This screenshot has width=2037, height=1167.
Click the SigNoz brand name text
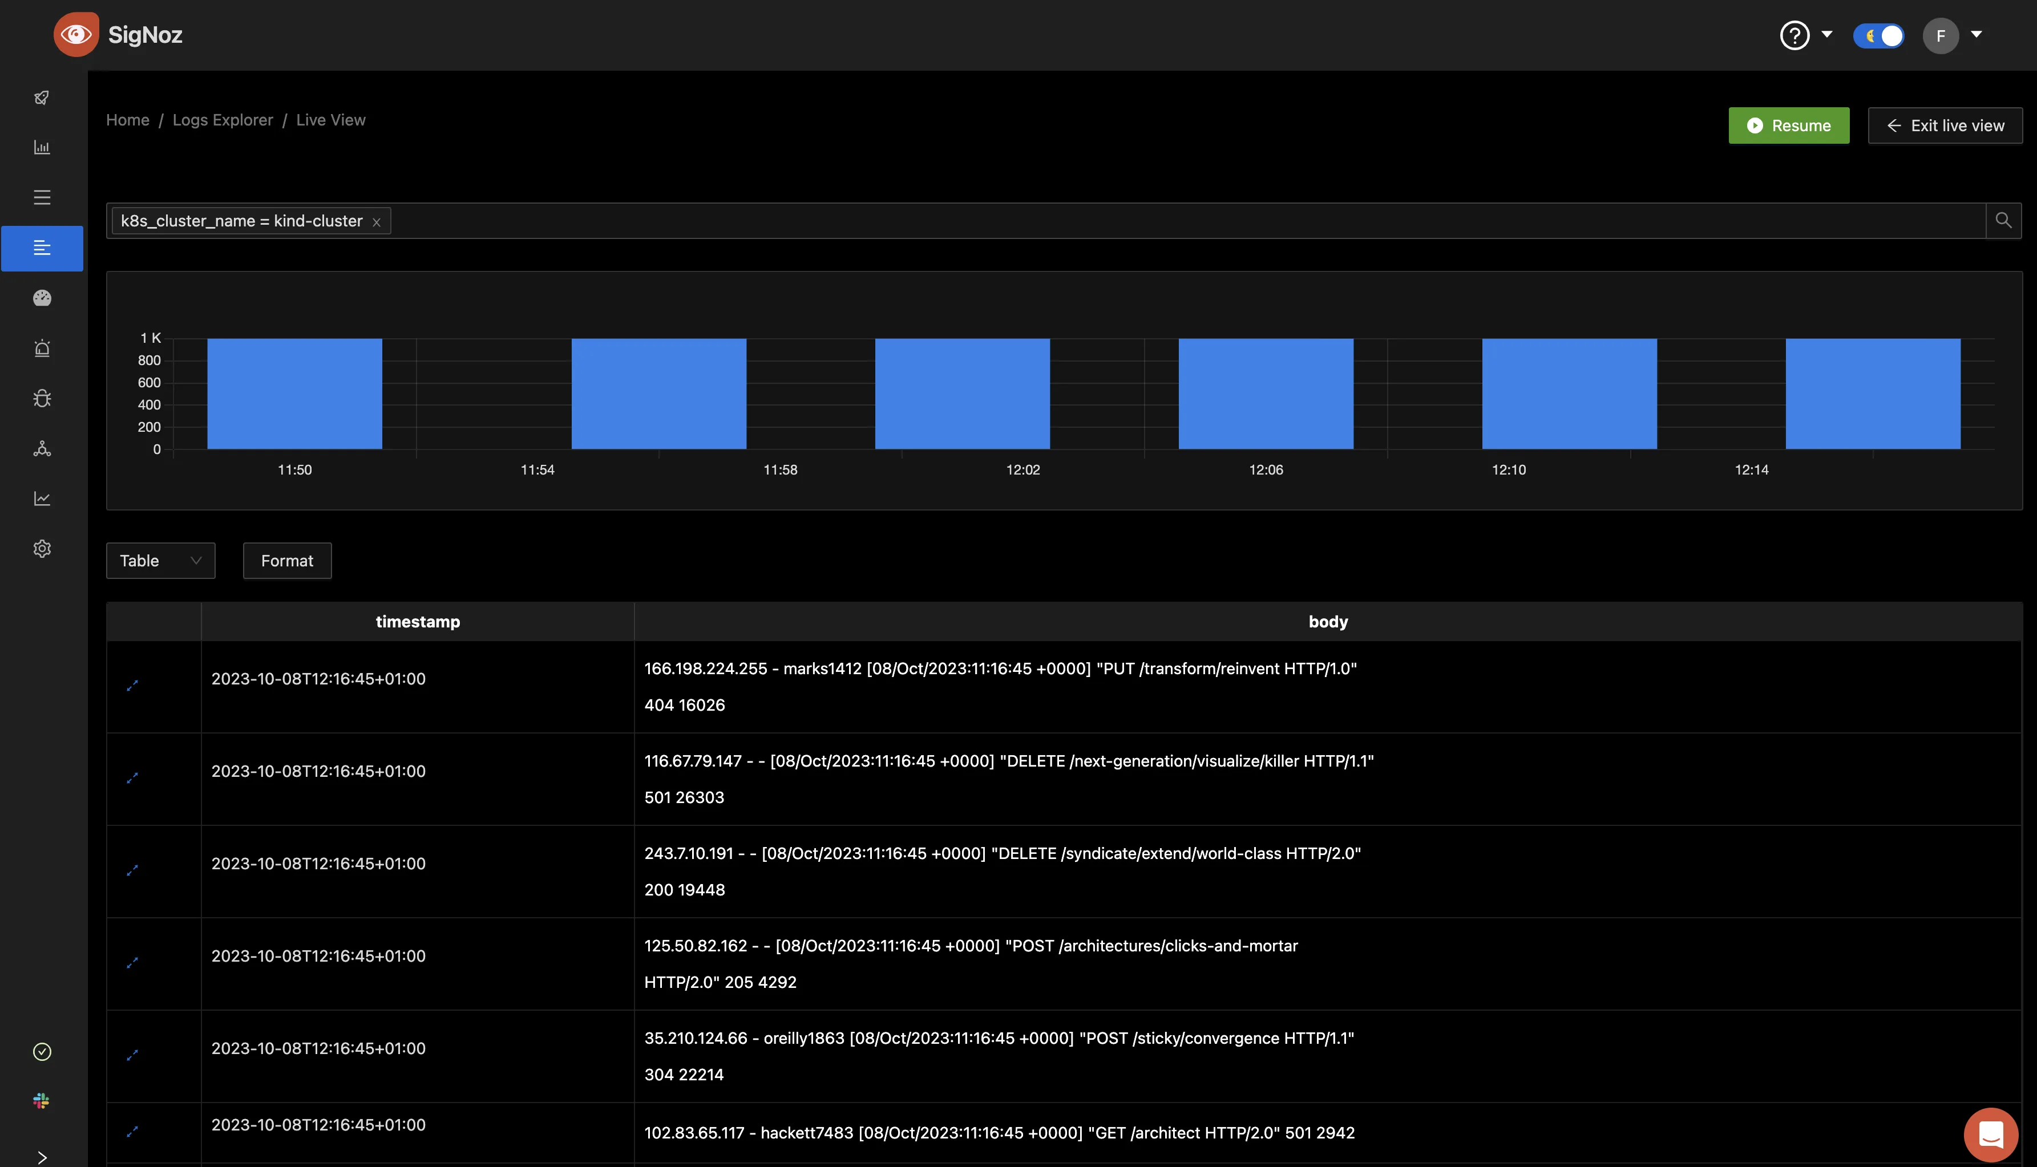tap(145, 34)
